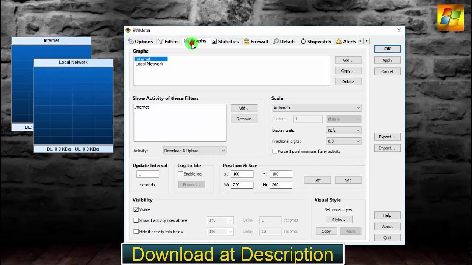Screen dimensions: 472x265
Task: Open the Fractional digits dropdown
Action: click(x=344, y=141)
